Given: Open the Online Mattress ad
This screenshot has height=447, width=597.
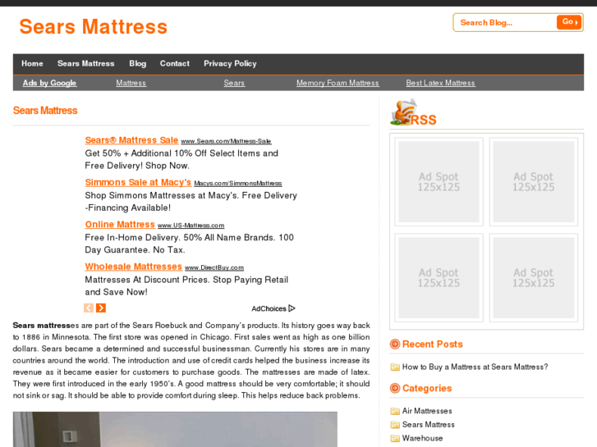Looking at the screenshot, I should (x=120, y=225).
